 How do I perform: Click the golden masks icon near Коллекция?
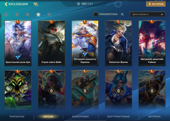click(x=36, y=4)
